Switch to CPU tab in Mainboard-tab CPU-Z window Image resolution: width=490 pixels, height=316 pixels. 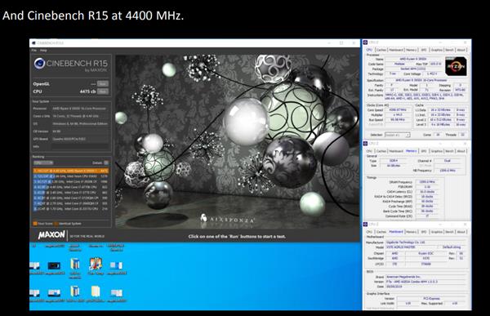[369, 232]
